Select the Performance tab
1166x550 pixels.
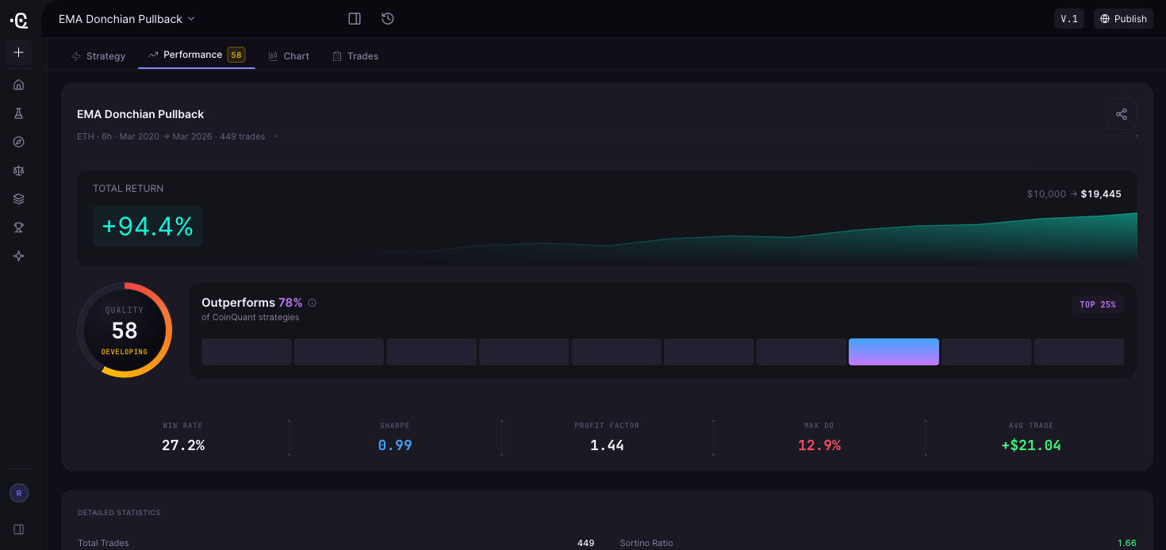197,55
